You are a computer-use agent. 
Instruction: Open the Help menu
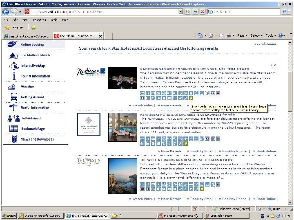[x=65, y=20]
